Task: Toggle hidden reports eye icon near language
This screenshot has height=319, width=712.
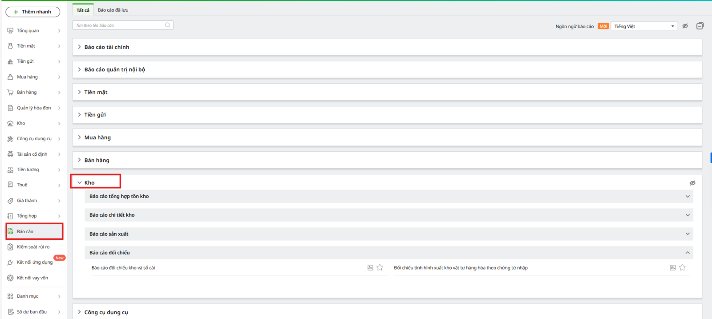Action: pos(685,26)
